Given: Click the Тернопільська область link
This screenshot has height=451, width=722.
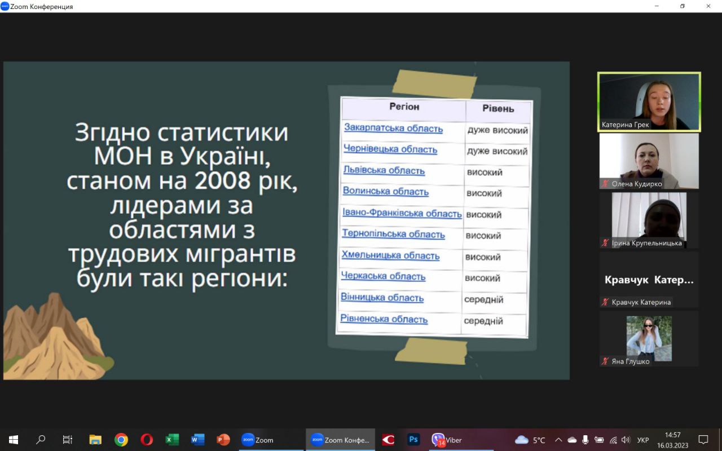Looking at the screenshot, I should pos(393,234).
